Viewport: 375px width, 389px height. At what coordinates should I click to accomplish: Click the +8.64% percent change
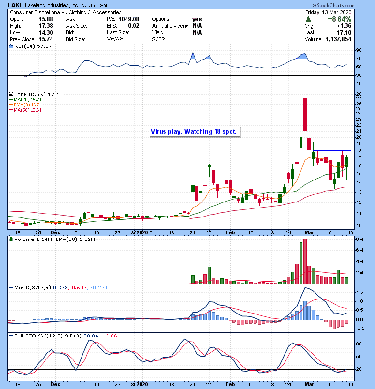click(x=339, y=19)
